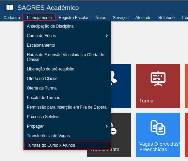Choose Oferta de Turma

coord(67,88)
